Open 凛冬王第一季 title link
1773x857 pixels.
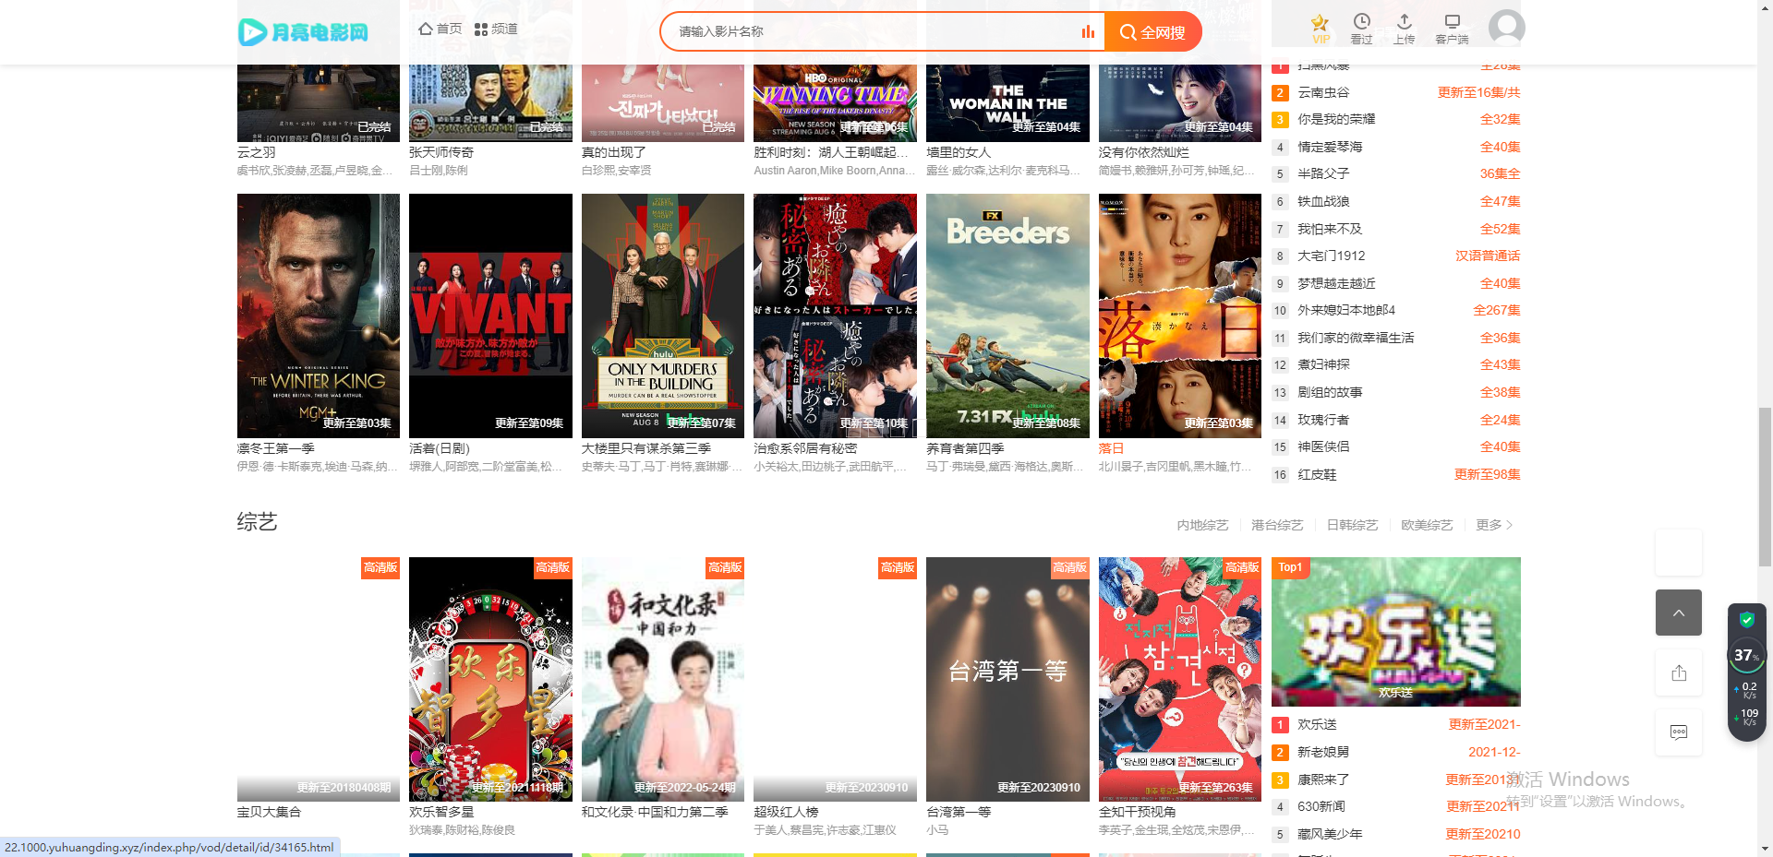click(x=276, y=448)
